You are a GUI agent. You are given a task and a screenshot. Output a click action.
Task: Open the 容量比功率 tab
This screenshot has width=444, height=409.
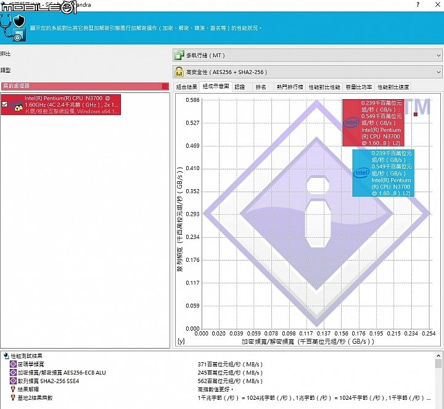point(359,87)
